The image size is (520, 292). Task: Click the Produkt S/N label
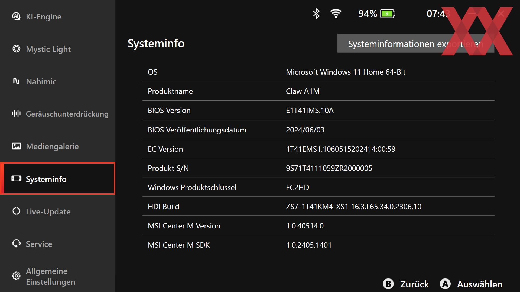[168, 168]
